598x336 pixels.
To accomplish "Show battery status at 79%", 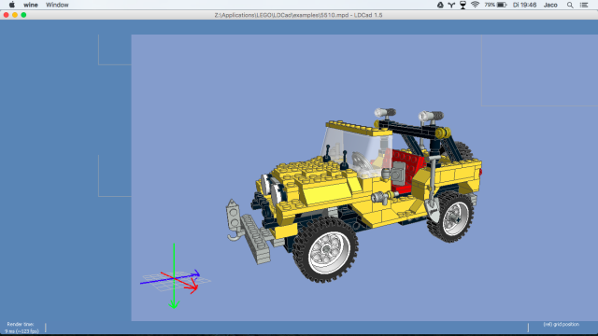I will click(x=495, y=5).
